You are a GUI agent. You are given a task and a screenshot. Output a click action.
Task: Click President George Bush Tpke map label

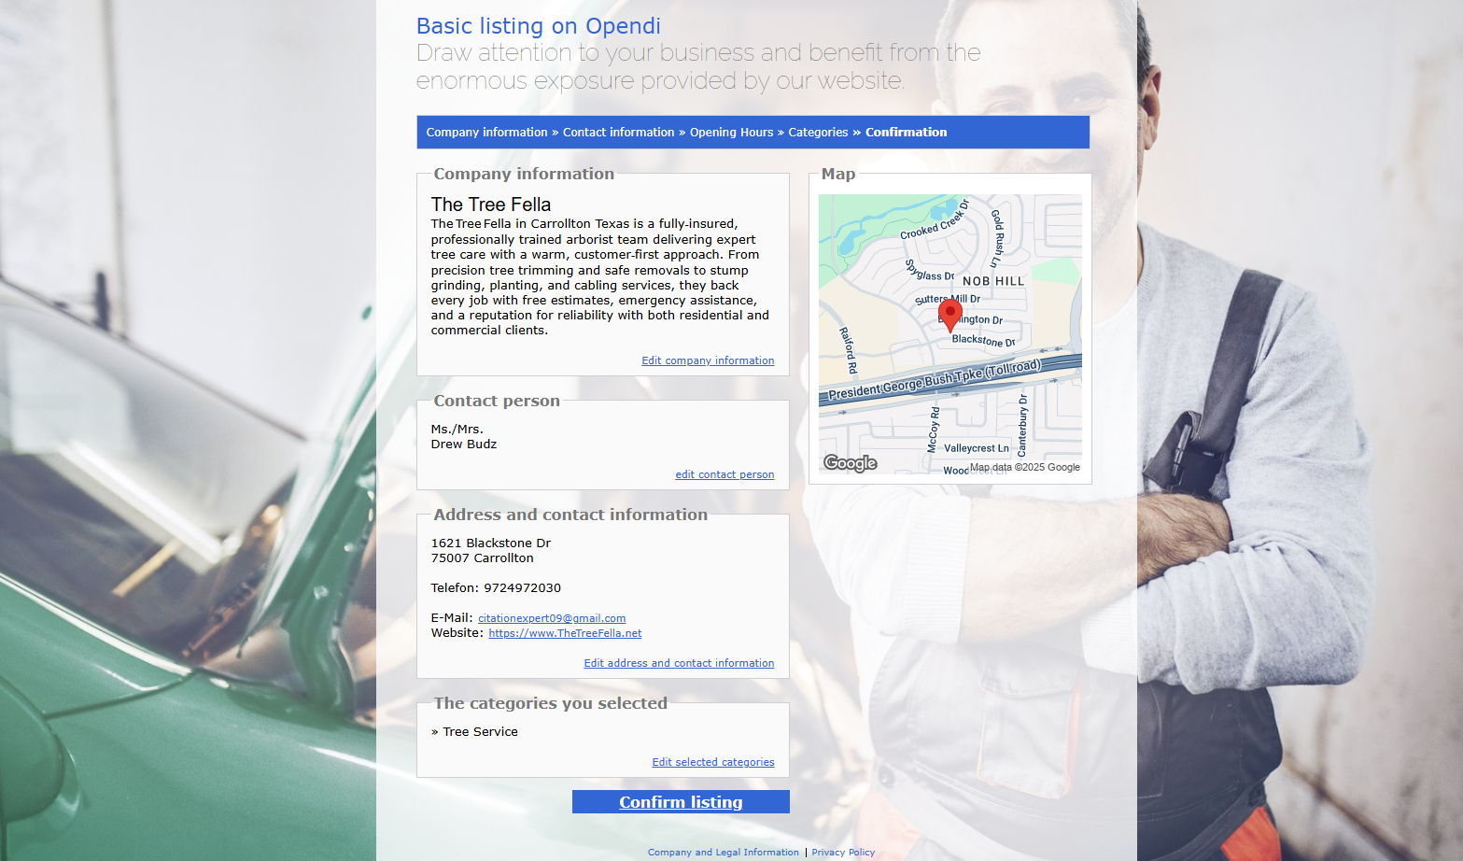pyautogui.click(x=934, y=379)
